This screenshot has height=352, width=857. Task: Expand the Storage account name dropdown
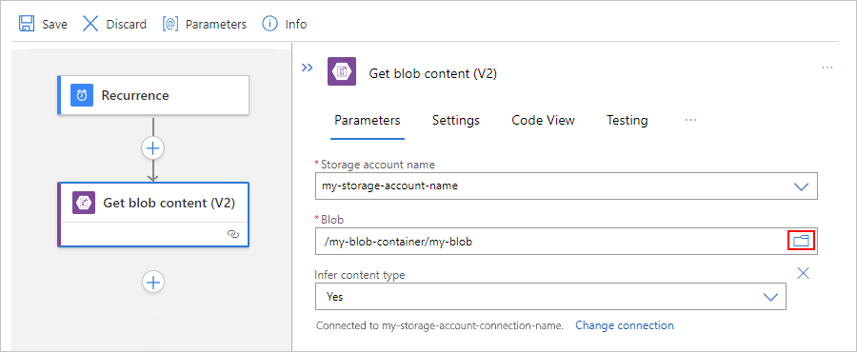pos(801,186)
